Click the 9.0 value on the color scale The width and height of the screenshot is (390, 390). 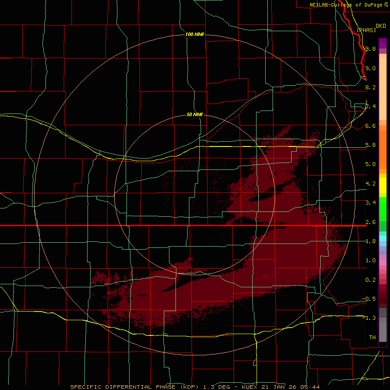point(370,68)
